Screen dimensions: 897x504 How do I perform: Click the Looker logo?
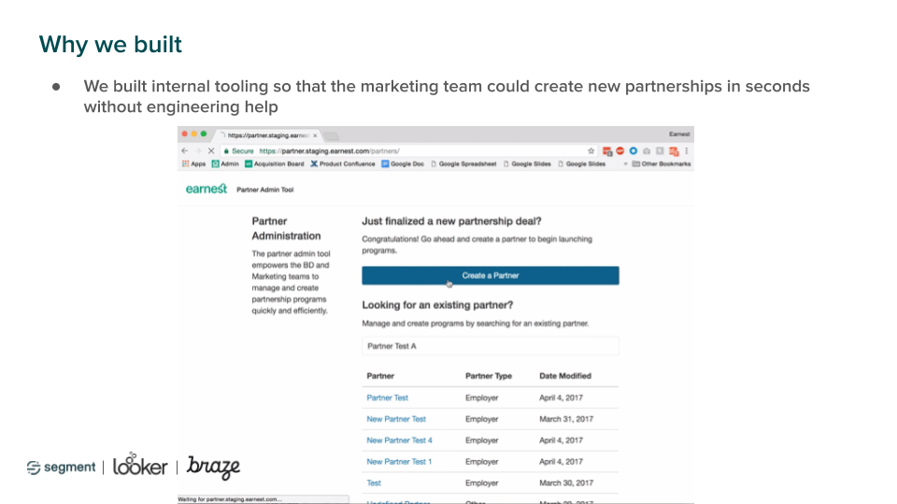pyautogui.click(x=140, y=464)
